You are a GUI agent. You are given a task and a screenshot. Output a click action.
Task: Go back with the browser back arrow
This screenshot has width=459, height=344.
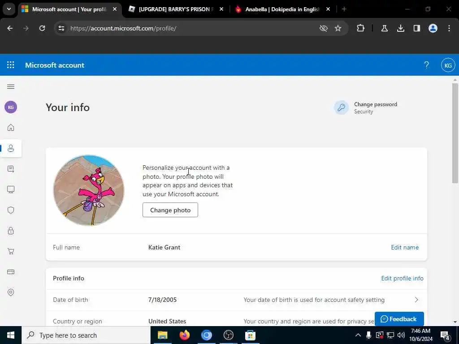(x=10, y=28)
